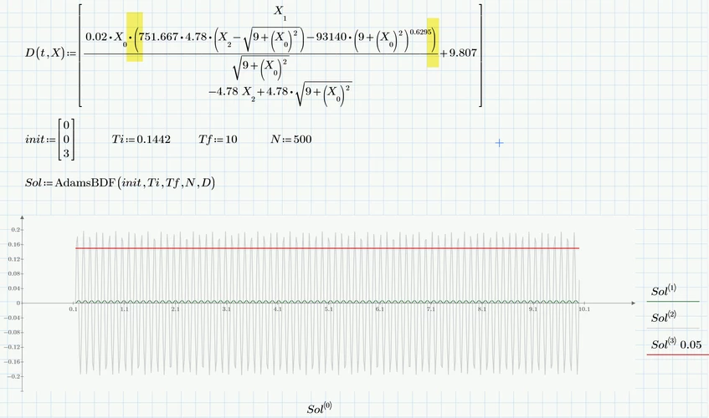Click the 5.1 x-axis tick label
The image size is (709, 418).
point(329,309)
